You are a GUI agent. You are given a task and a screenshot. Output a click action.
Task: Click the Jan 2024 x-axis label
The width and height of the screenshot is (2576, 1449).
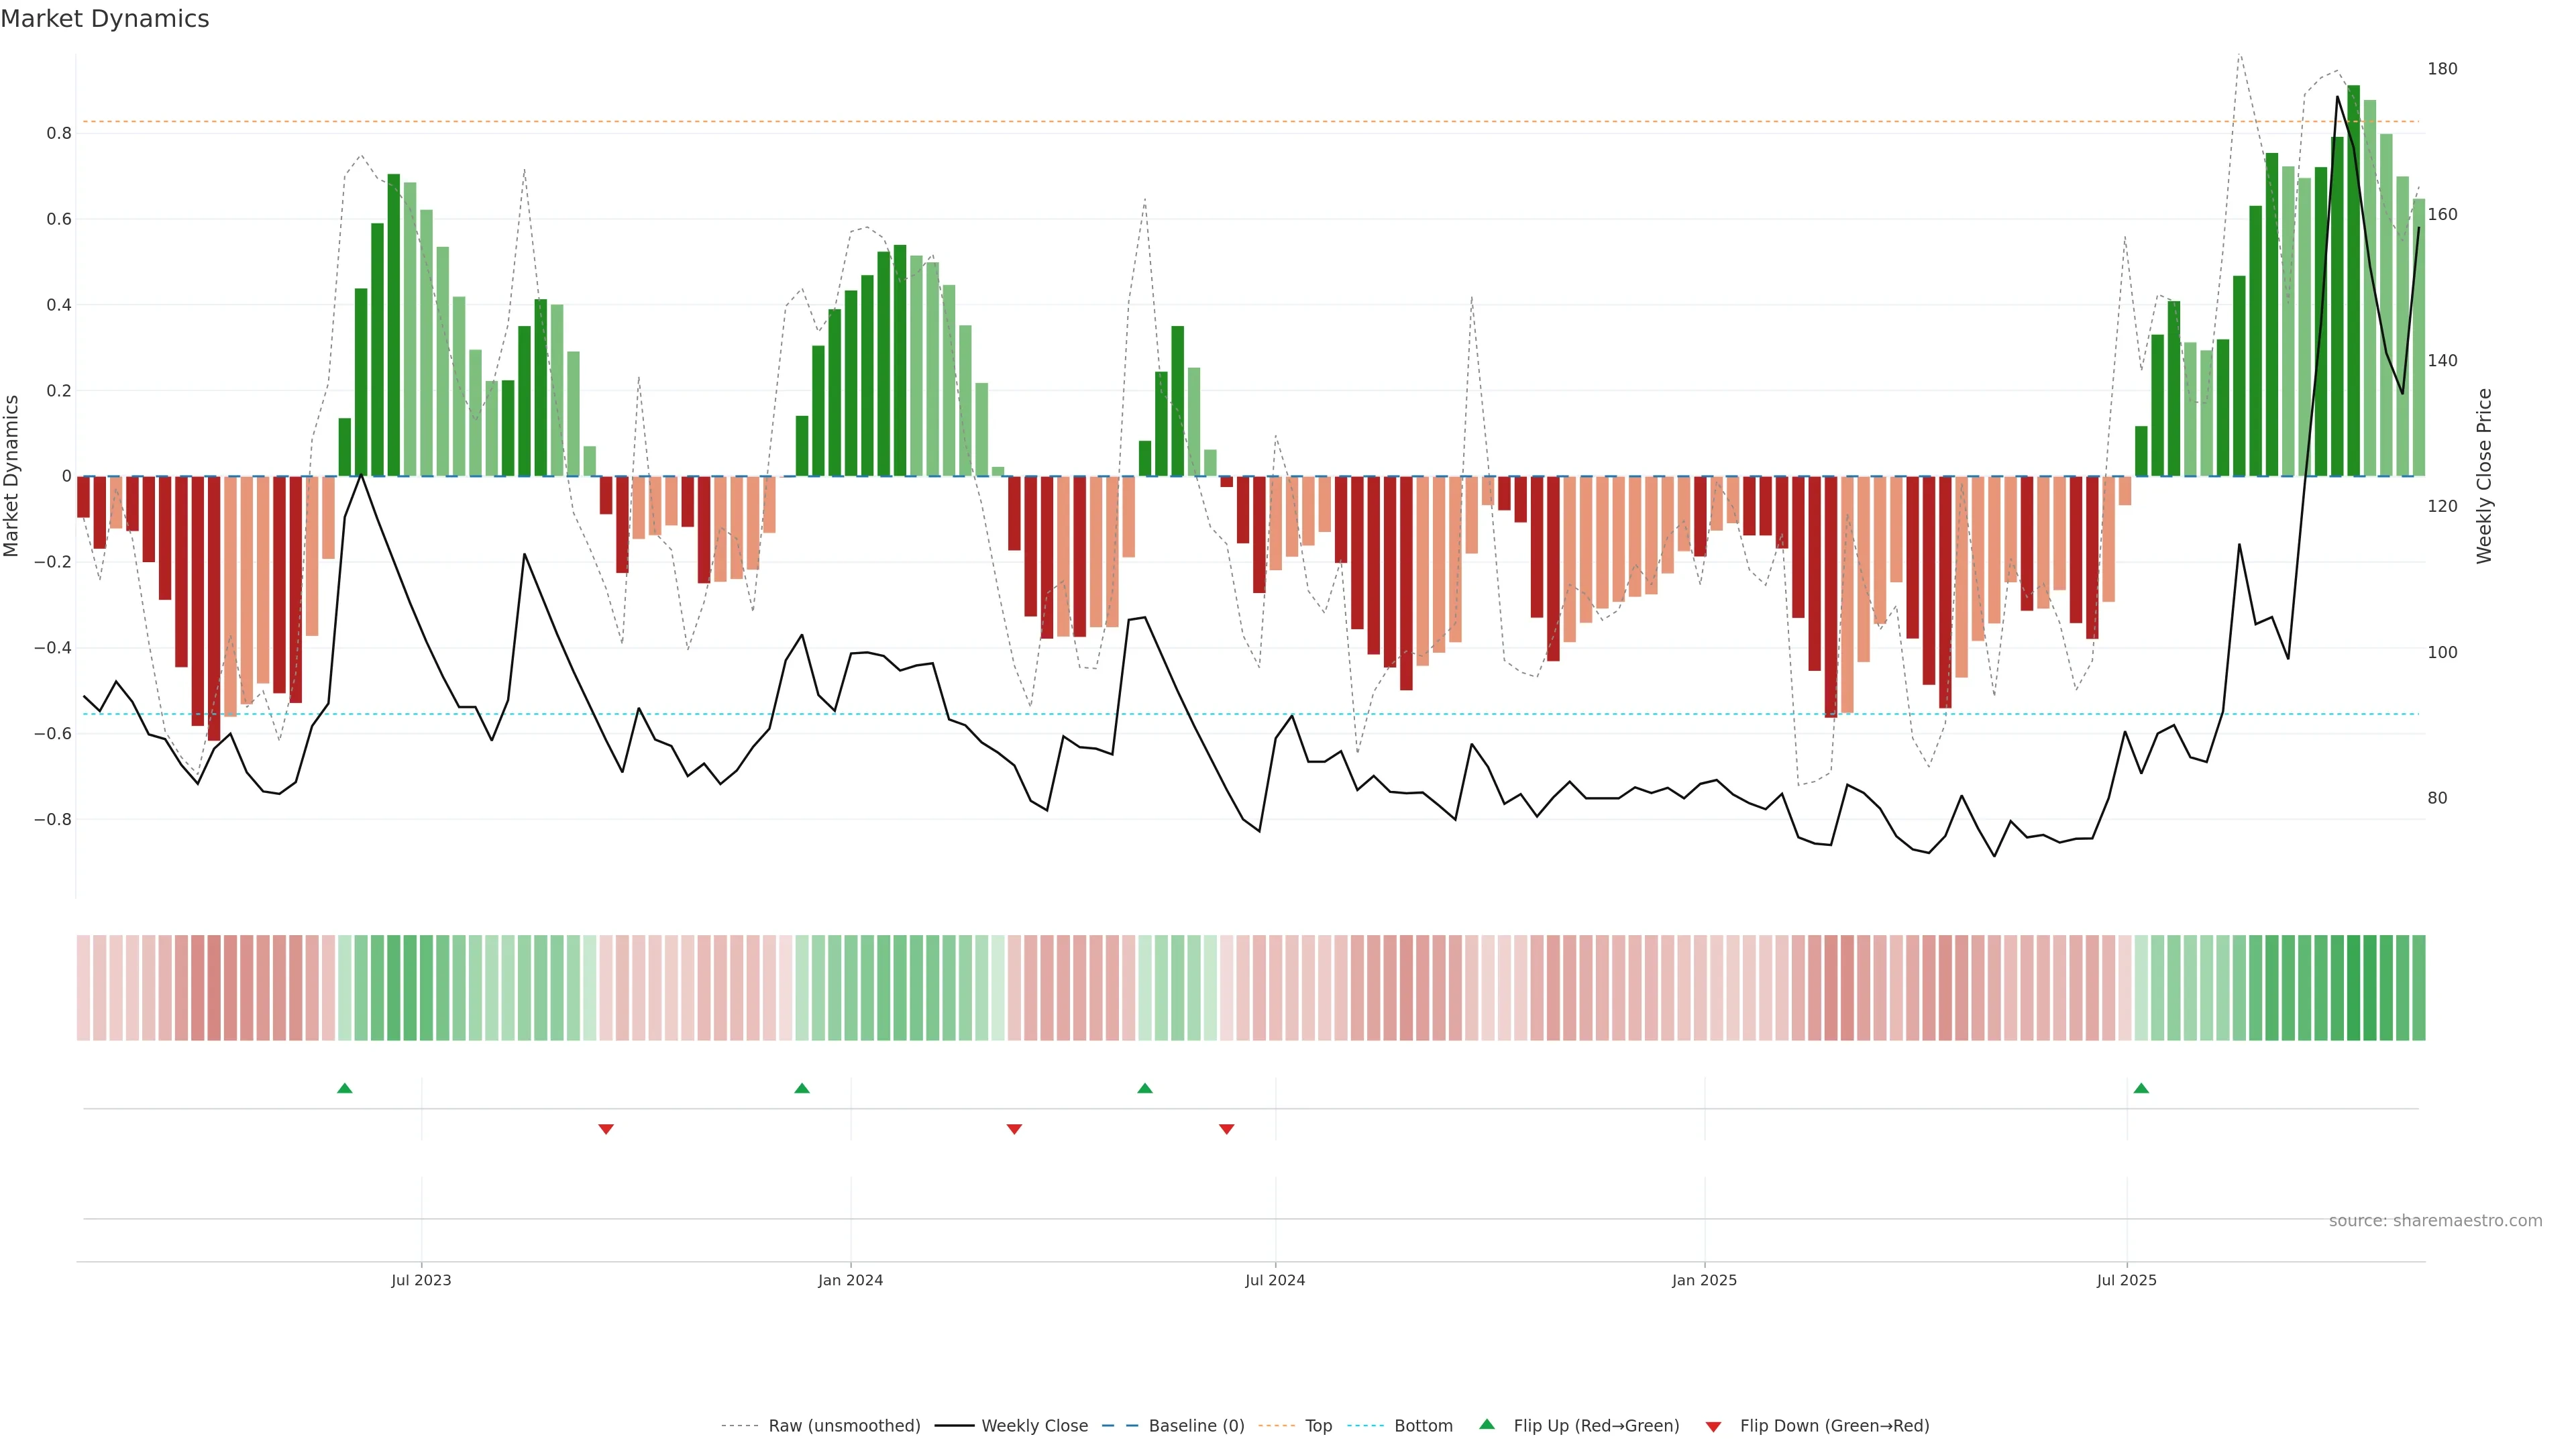pyautogui.click(x=850, y=1280)
